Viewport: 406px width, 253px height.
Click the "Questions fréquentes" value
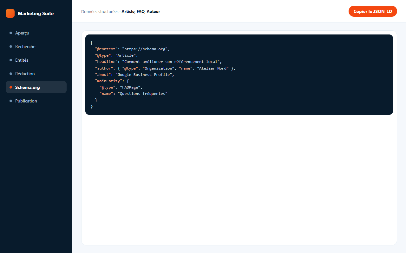point(142,94)
